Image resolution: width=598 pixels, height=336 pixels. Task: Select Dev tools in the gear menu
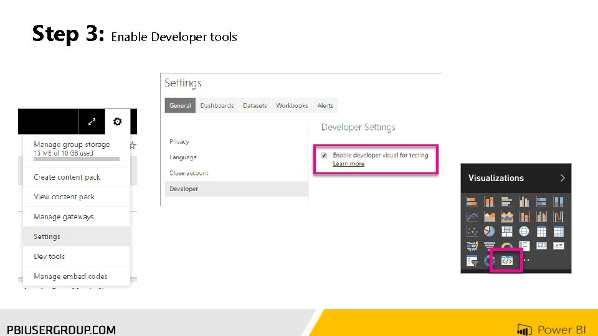point(76,256)
